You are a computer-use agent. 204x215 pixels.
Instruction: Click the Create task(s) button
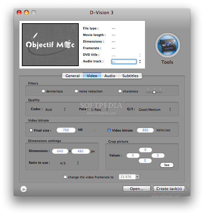click(169, 189)
